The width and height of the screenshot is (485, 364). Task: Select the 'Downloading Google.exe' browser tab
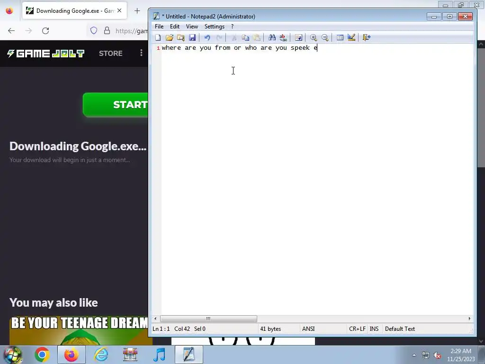point(74,11)
